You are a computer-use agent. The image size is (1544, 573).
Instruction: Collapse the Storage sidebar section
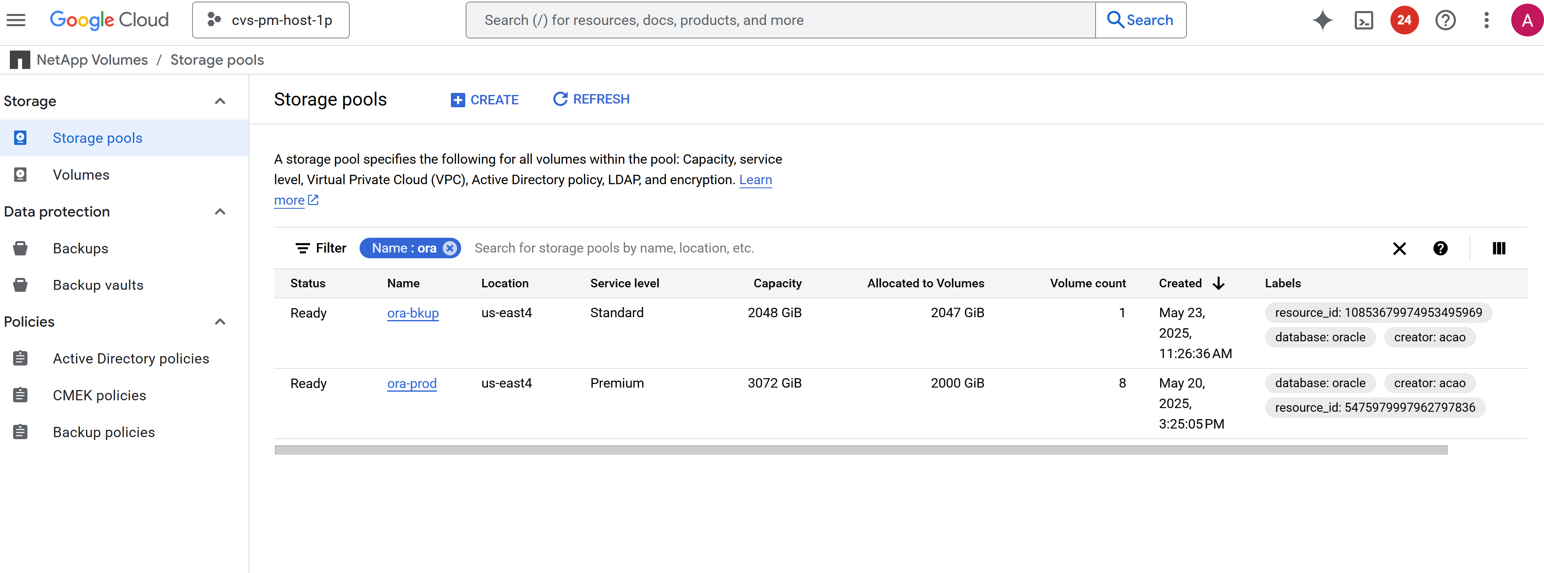coord(220,101)
